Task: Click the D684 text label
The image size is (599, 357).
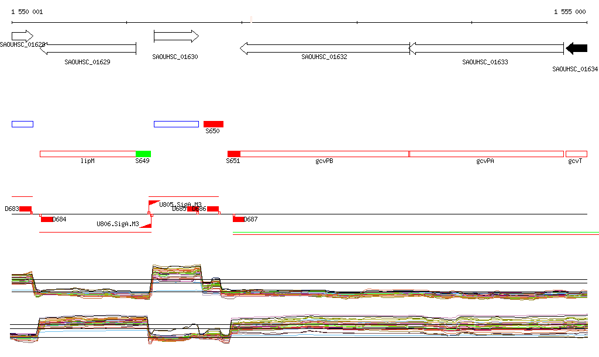Action: [59, 219]
